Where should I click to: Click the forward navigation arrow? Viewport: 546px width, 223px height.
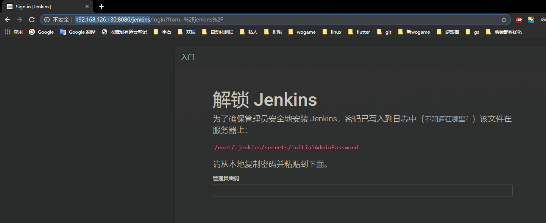19,19
